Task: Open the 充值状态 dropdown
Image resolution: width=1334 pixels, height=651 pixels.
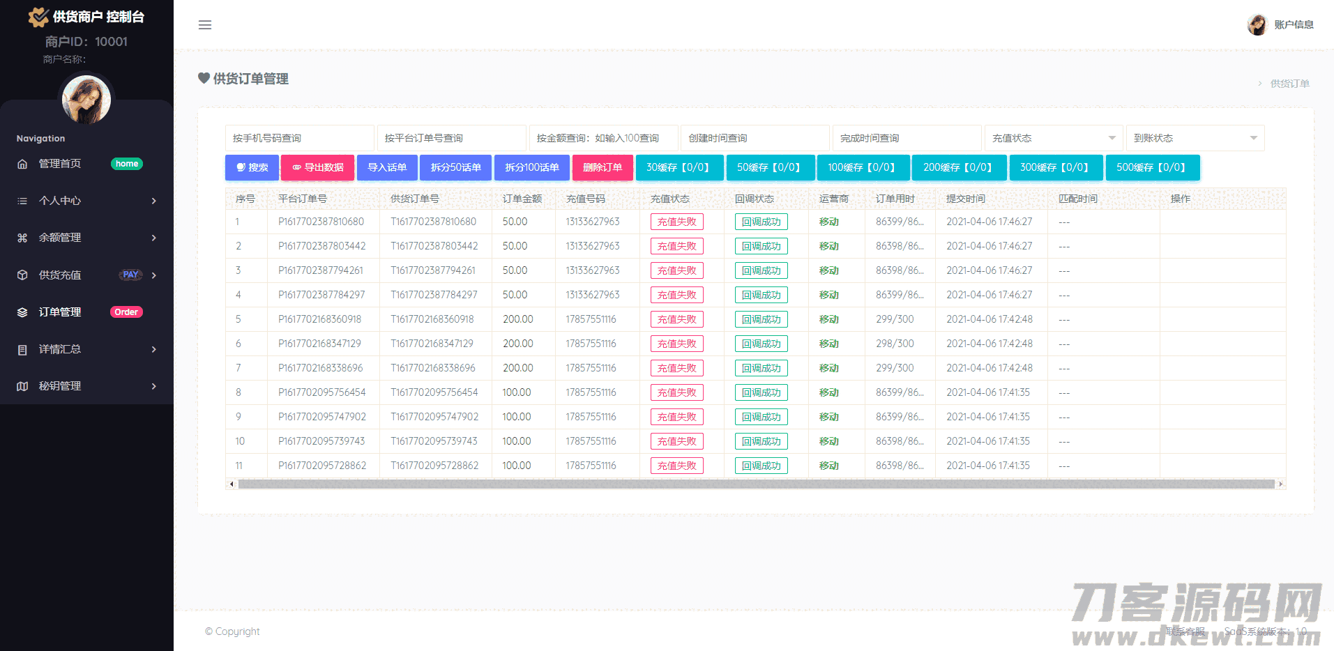Action: 1053,138
